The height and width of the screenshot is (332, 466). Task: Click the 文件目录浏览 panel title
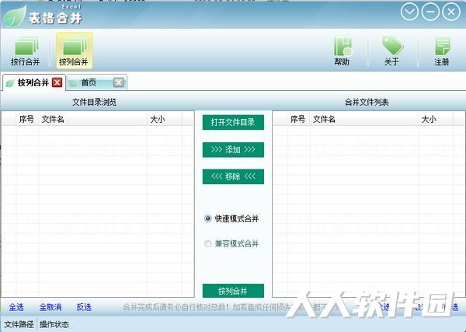click(94, 103)
